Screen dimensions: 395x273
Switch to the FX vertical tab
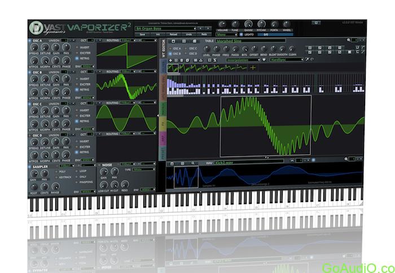(x=163, y=124)
